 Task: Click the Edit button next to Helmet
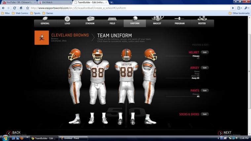click(x=204, y=52)
